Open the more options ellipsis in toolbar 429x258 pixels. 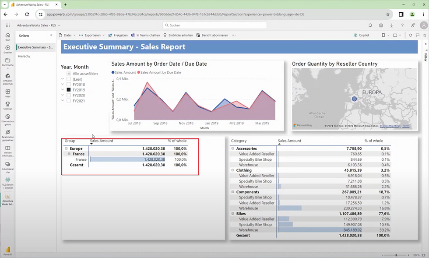point(234,35)
